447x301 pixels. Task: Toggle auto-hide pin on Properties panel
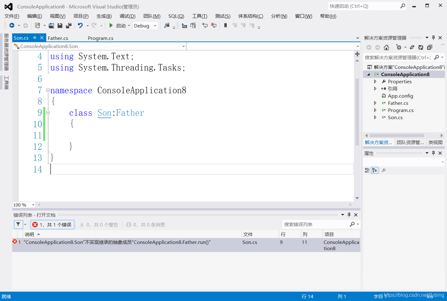point(433,153)
